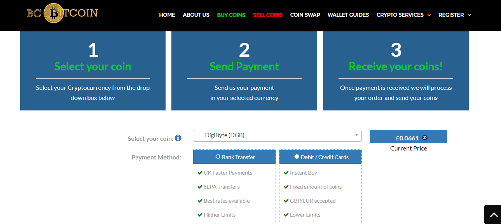Open the Sell Coins page
Image resolution: width=501 pixels, height=224 pixels.
(x=268, y=15)
